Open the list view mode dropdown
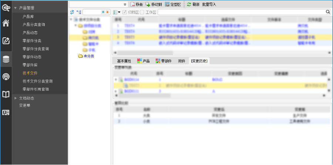 [117, 12]
